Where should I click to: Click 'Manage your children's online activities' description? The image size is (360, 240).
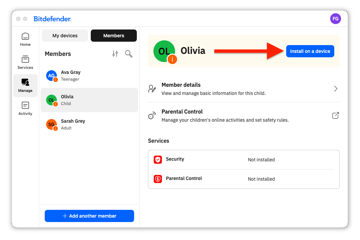pos(225,120)
